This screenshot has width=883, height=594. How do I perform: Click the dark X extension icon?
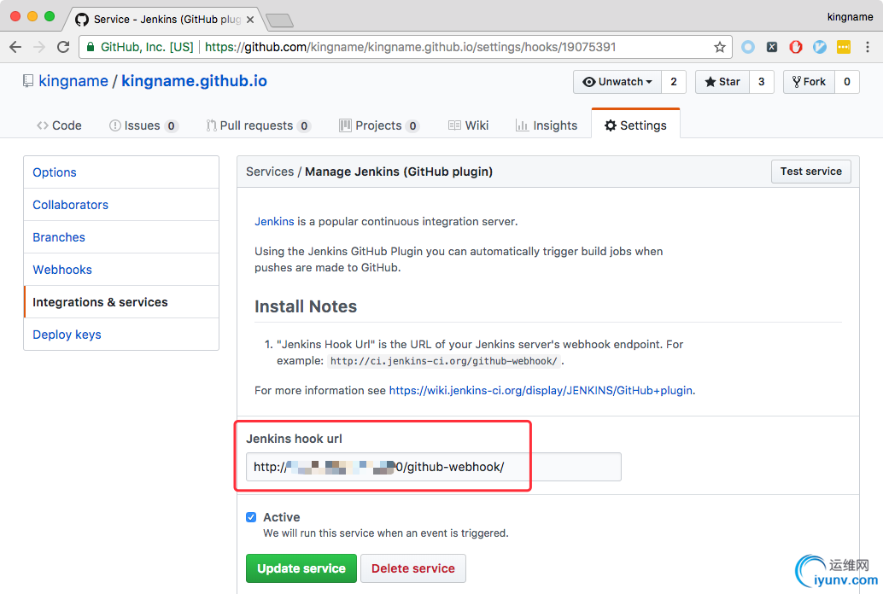click(772, 47)
